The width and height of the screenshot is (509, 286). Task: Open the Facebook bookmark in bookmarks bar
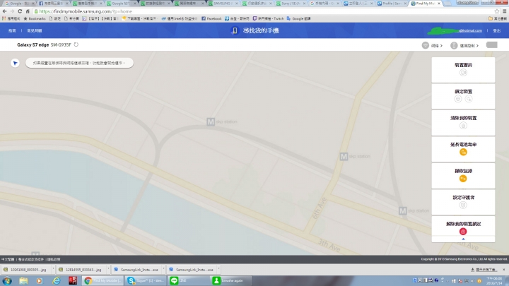point(211,18)
